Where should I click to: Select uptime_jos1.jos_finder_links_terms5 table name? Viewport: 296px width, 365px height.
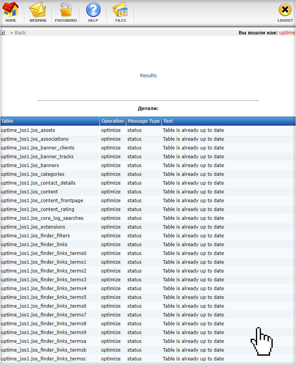(43, 297)
